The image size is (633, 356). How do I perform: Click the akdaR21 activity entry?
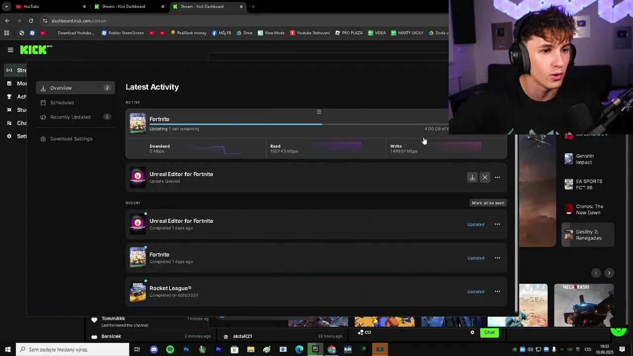click(282, 336)
